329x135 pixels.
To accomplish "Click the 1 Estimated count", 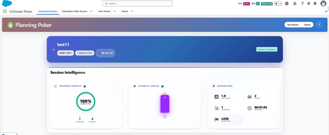I will [x=80, y=119].
